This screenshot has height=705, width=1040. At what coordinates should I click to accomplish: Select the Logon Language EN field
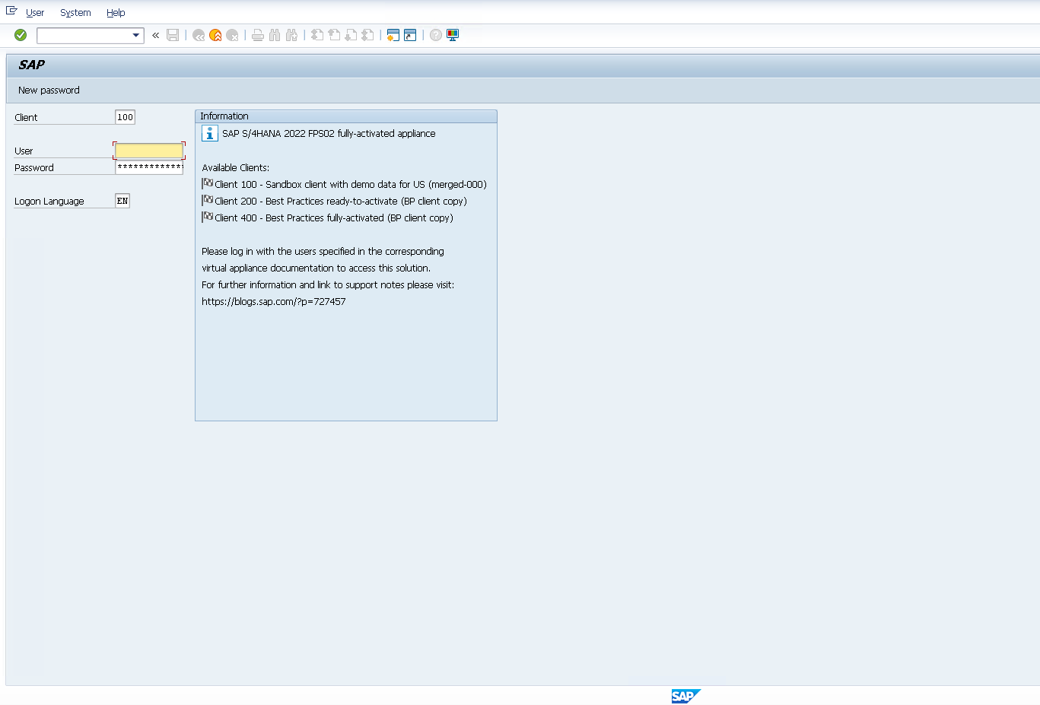[122, 201]
